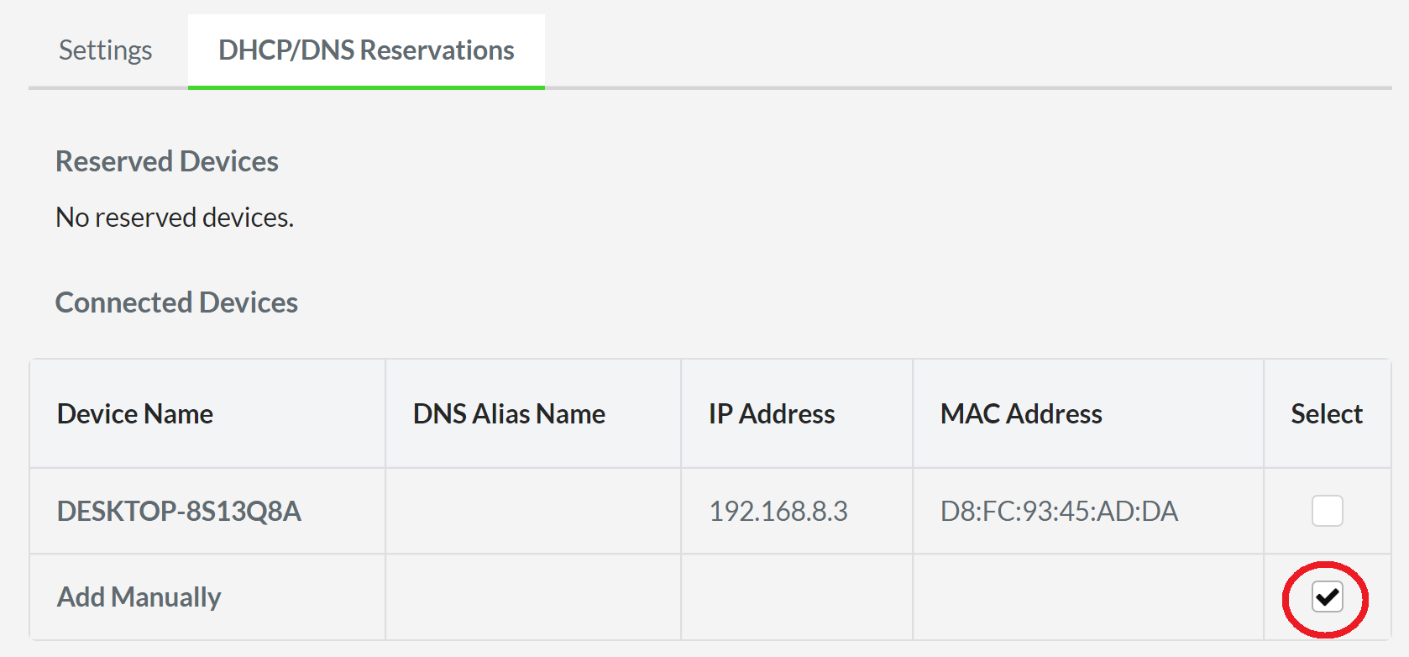Click the Select column header
Viewport: 1409px width, 657px height.
point(1325,413)
